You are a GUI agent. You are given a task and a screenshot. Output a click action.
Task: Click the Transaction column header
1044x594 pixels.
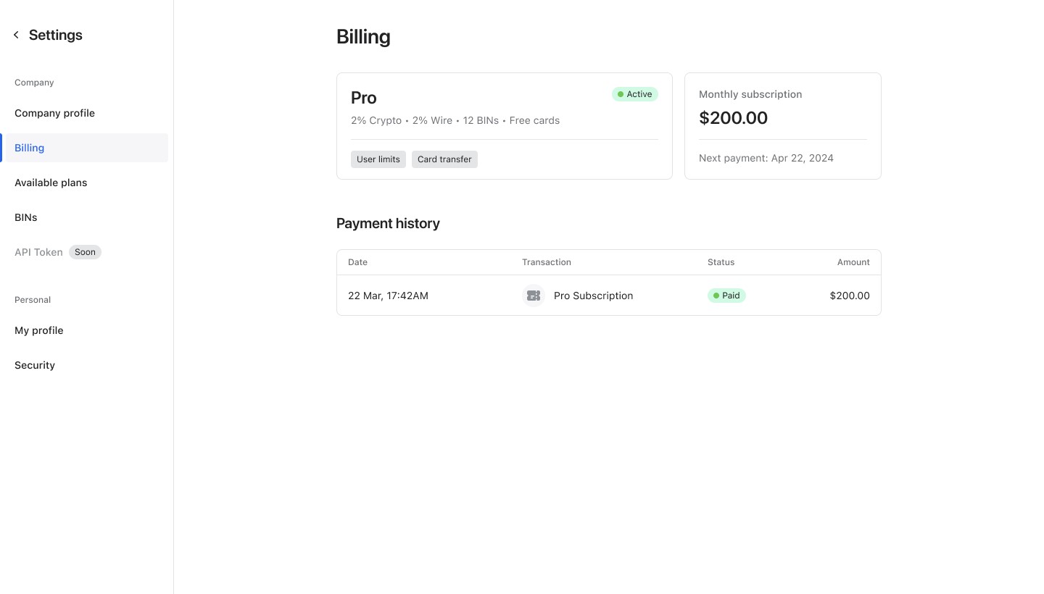547,262
